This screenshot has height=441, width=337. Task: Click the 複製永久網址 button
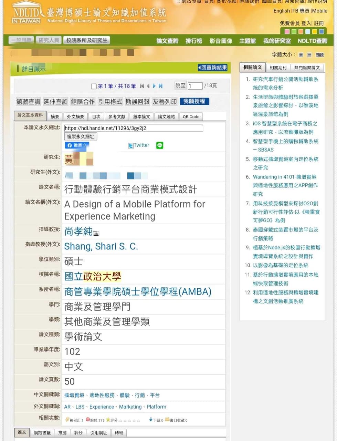coord(81,136)
